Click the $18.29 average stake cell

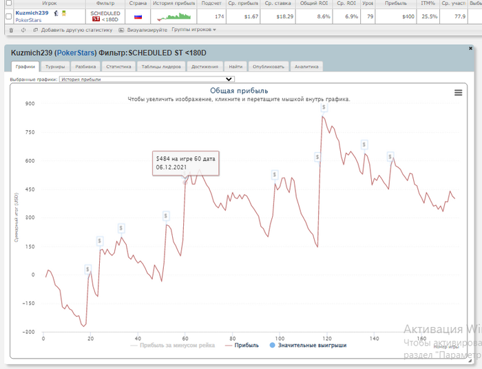point(277,17)
